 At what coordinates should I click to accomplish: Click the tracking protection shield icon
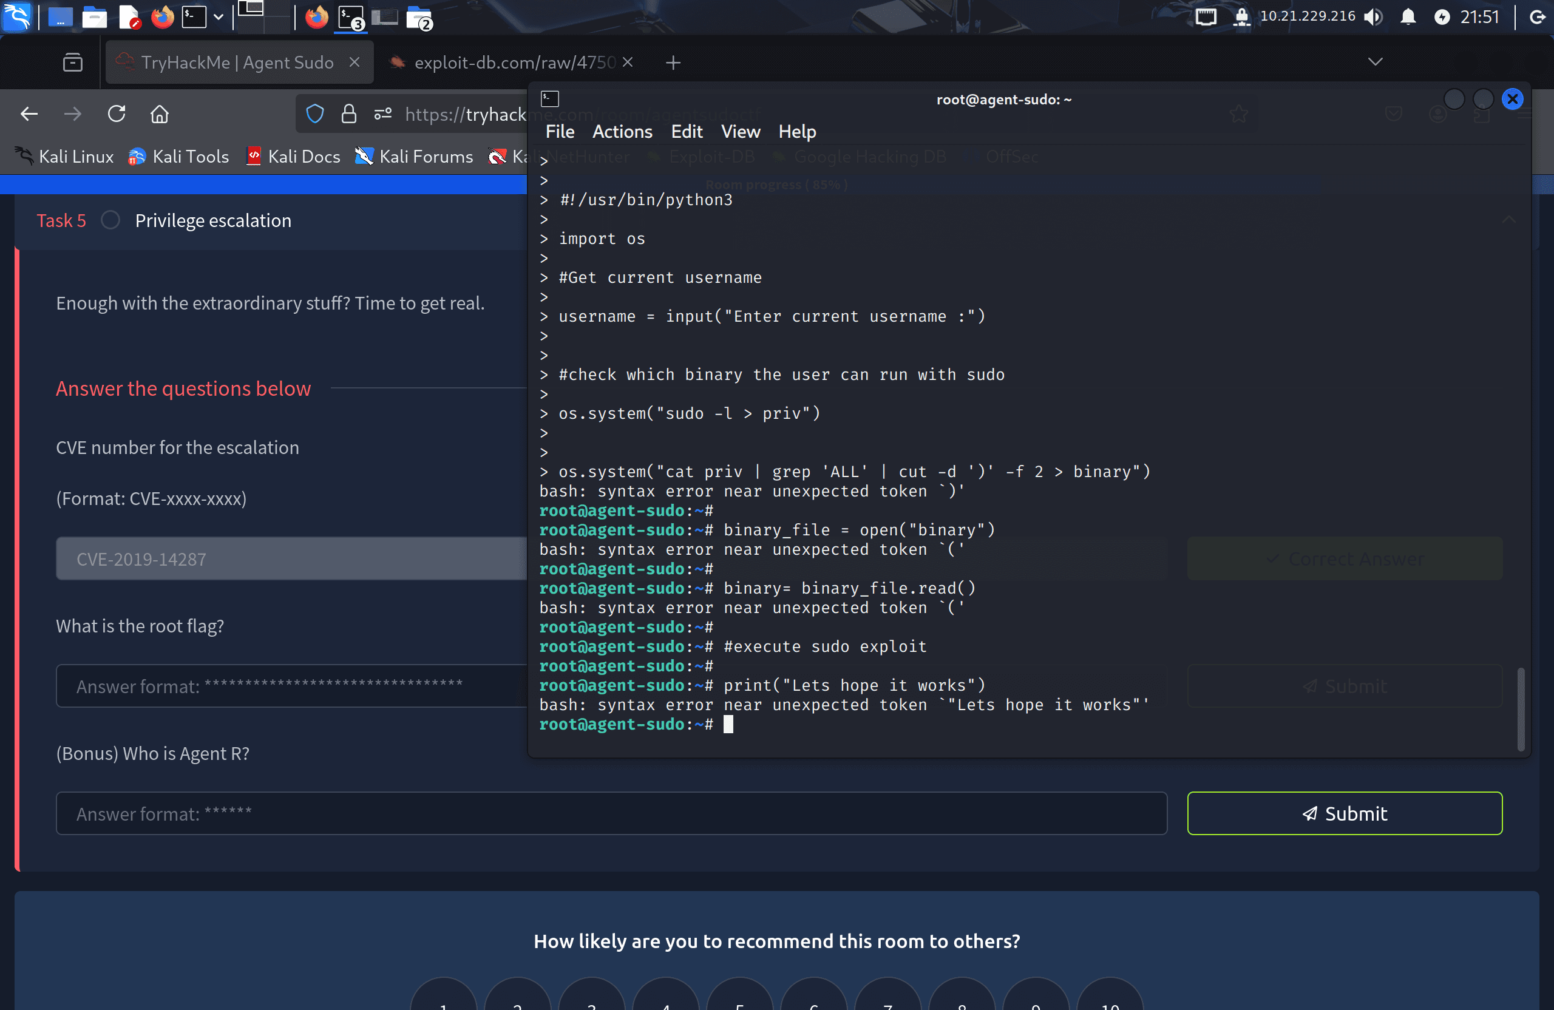pyautogui.click(x=314, y=114)
